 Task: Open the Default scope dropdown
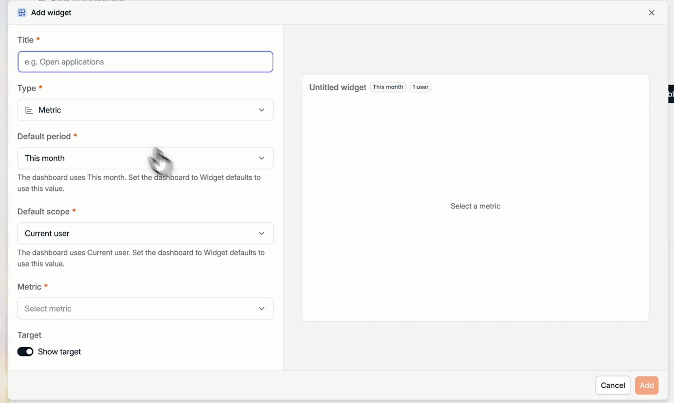coord(145,233)
